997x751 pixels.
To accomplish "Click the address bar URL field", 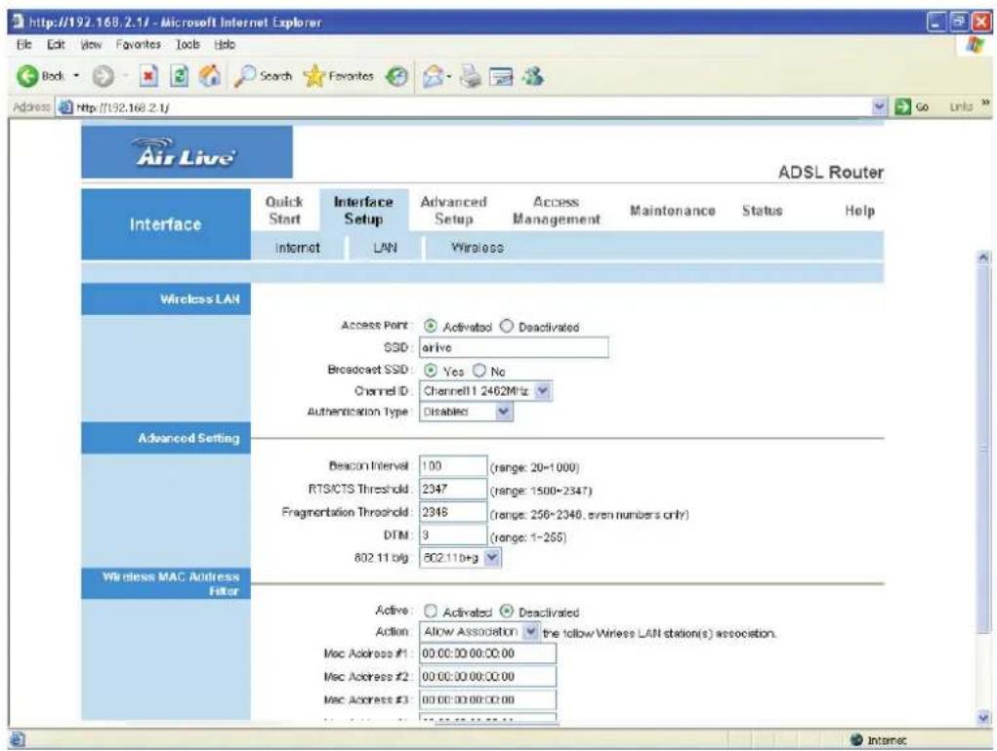I will 472,107.
